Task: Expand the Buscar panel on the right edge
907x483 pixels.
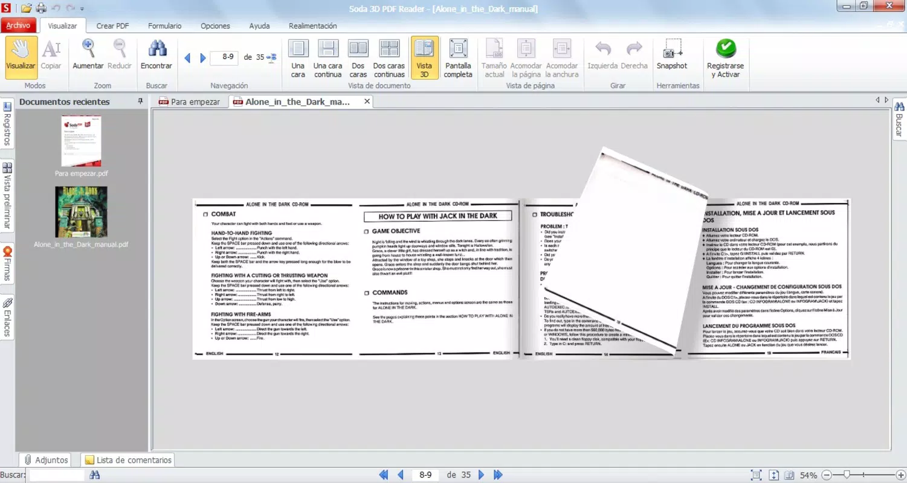Action: click(x=899, y=119)
